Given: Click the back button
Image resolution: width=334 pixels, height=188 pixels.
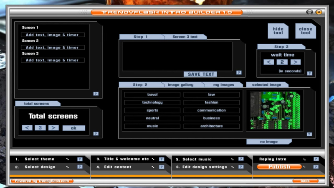Looking at the screenshot, I should point(305,181).
